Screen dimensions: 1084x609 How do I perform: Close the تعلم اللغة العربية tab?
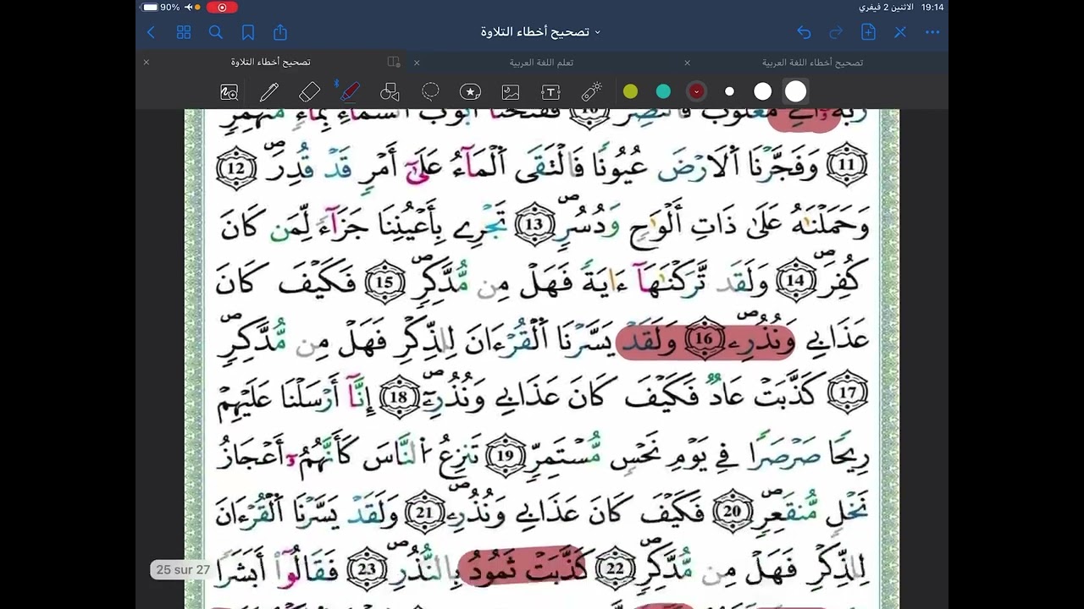tap(417, 63)
